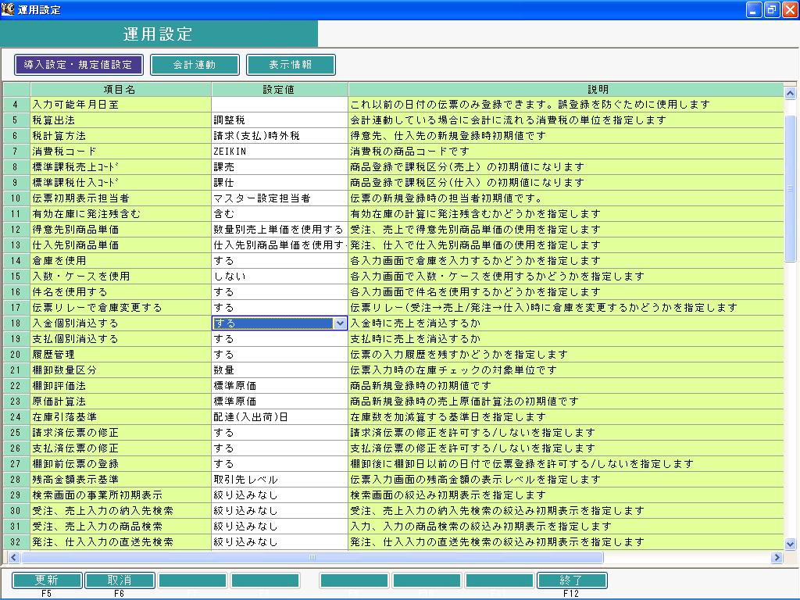Select the 請求(支払)時外税 setting cell
Image resolution: width=800 pixels, height=600 pixels.
pyautogui.click(x=280, y=136)
